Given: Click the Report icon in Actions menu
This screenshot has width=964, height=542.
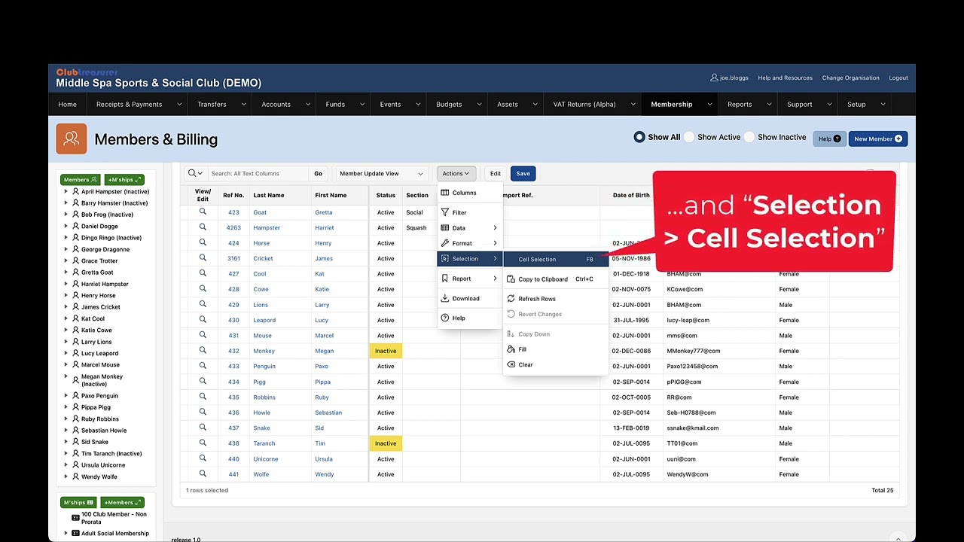Looking at the screenshot, I should pyautogui.click(x=445, y=279).
